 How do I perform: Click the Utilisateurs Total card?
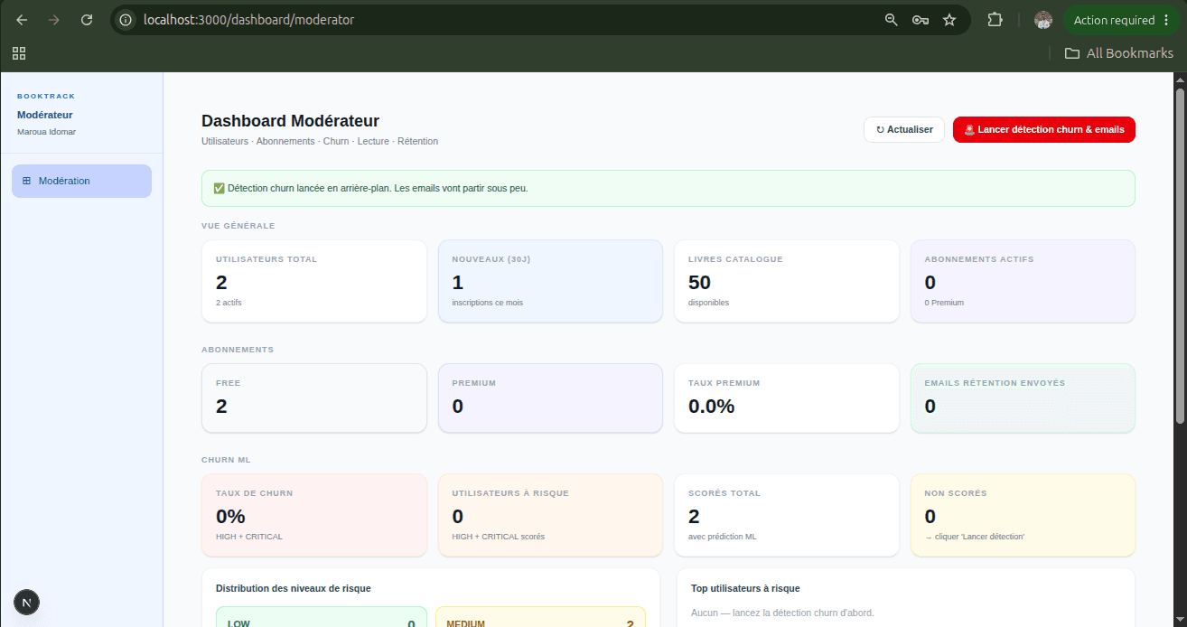pos(314,281)
